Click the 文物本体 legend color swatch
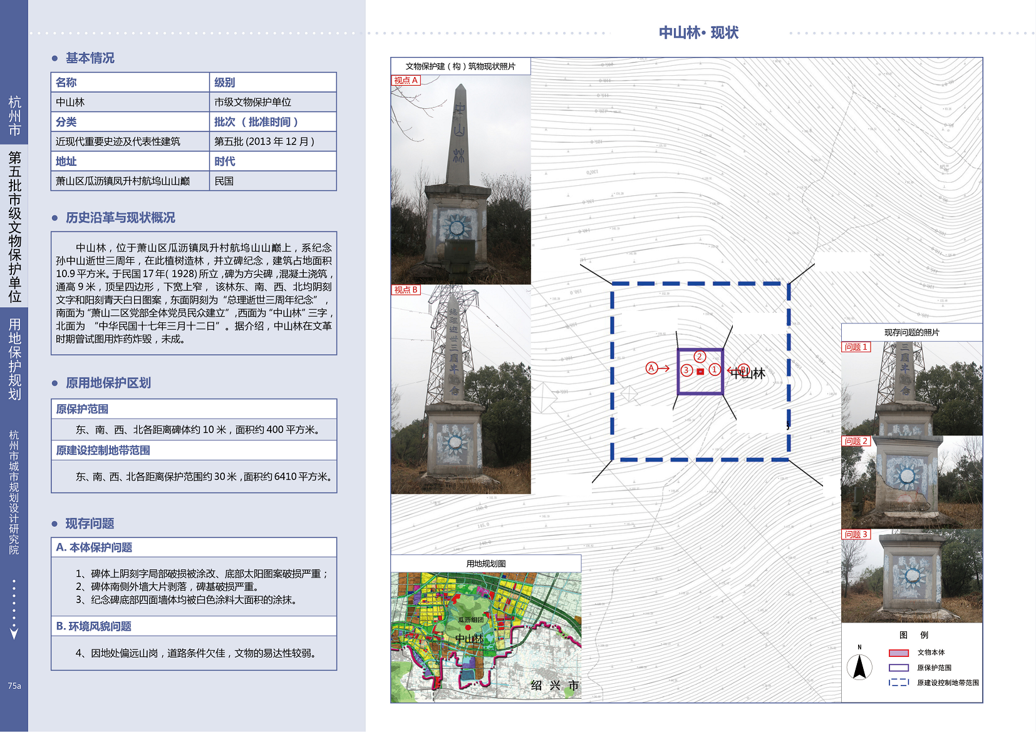The width and height of the screenshot is (1036, 732). point(898,653)
